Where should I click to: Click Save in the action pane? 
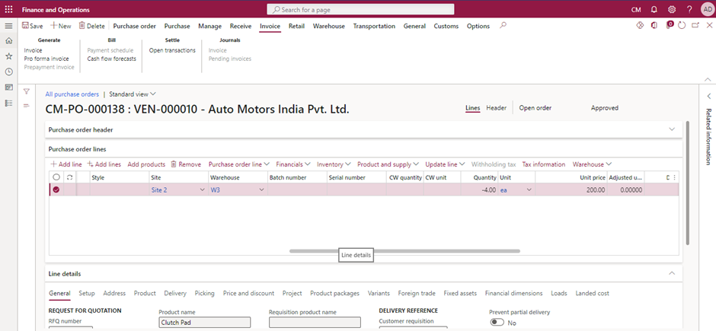coord(33,26)
